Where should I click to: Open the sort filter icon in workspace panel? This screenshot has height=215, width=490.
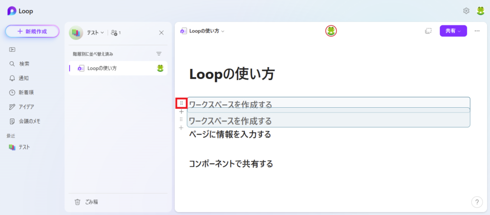point(159,54)
